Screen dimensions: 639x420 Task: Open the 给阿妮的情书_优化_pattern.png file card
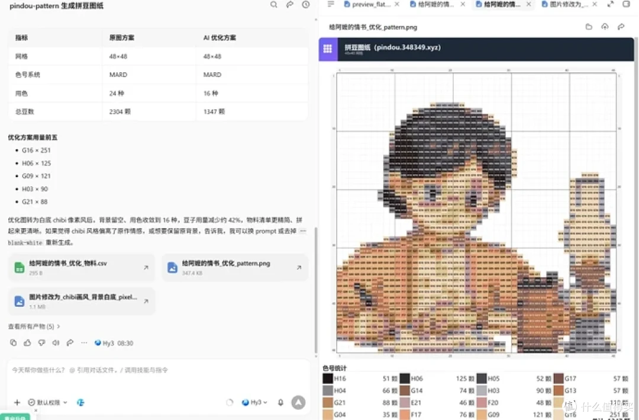pos(235,268)
